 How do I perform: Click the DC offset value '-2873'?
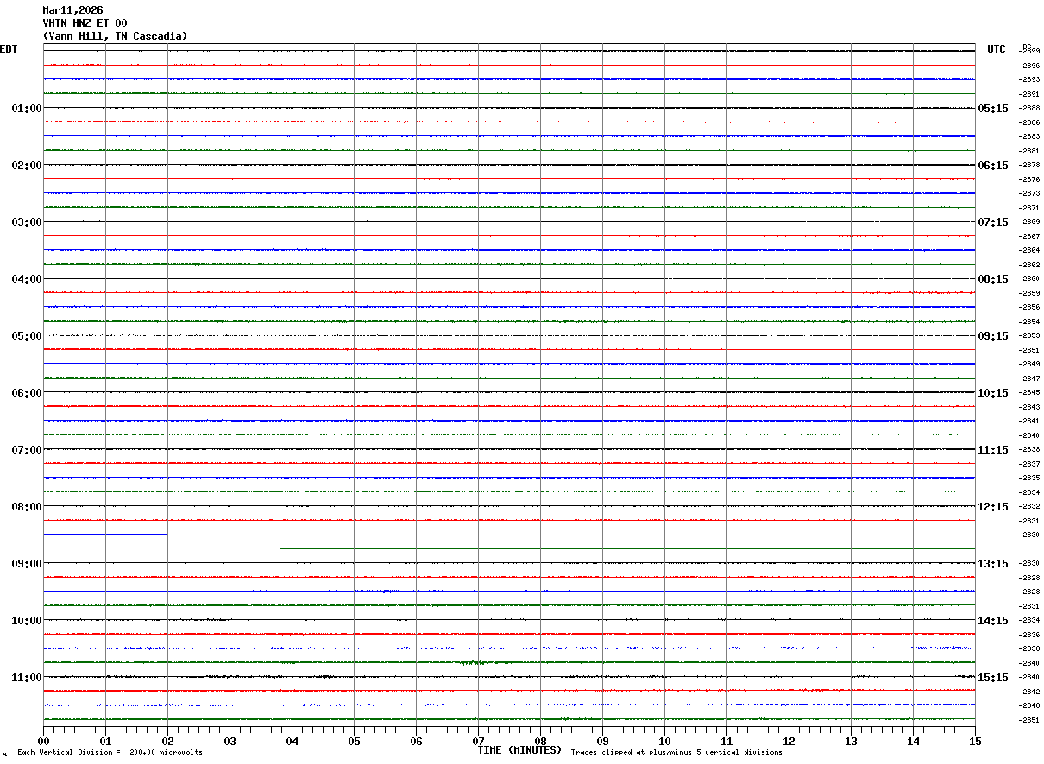pyautogui.click(x=1030, y=194)
